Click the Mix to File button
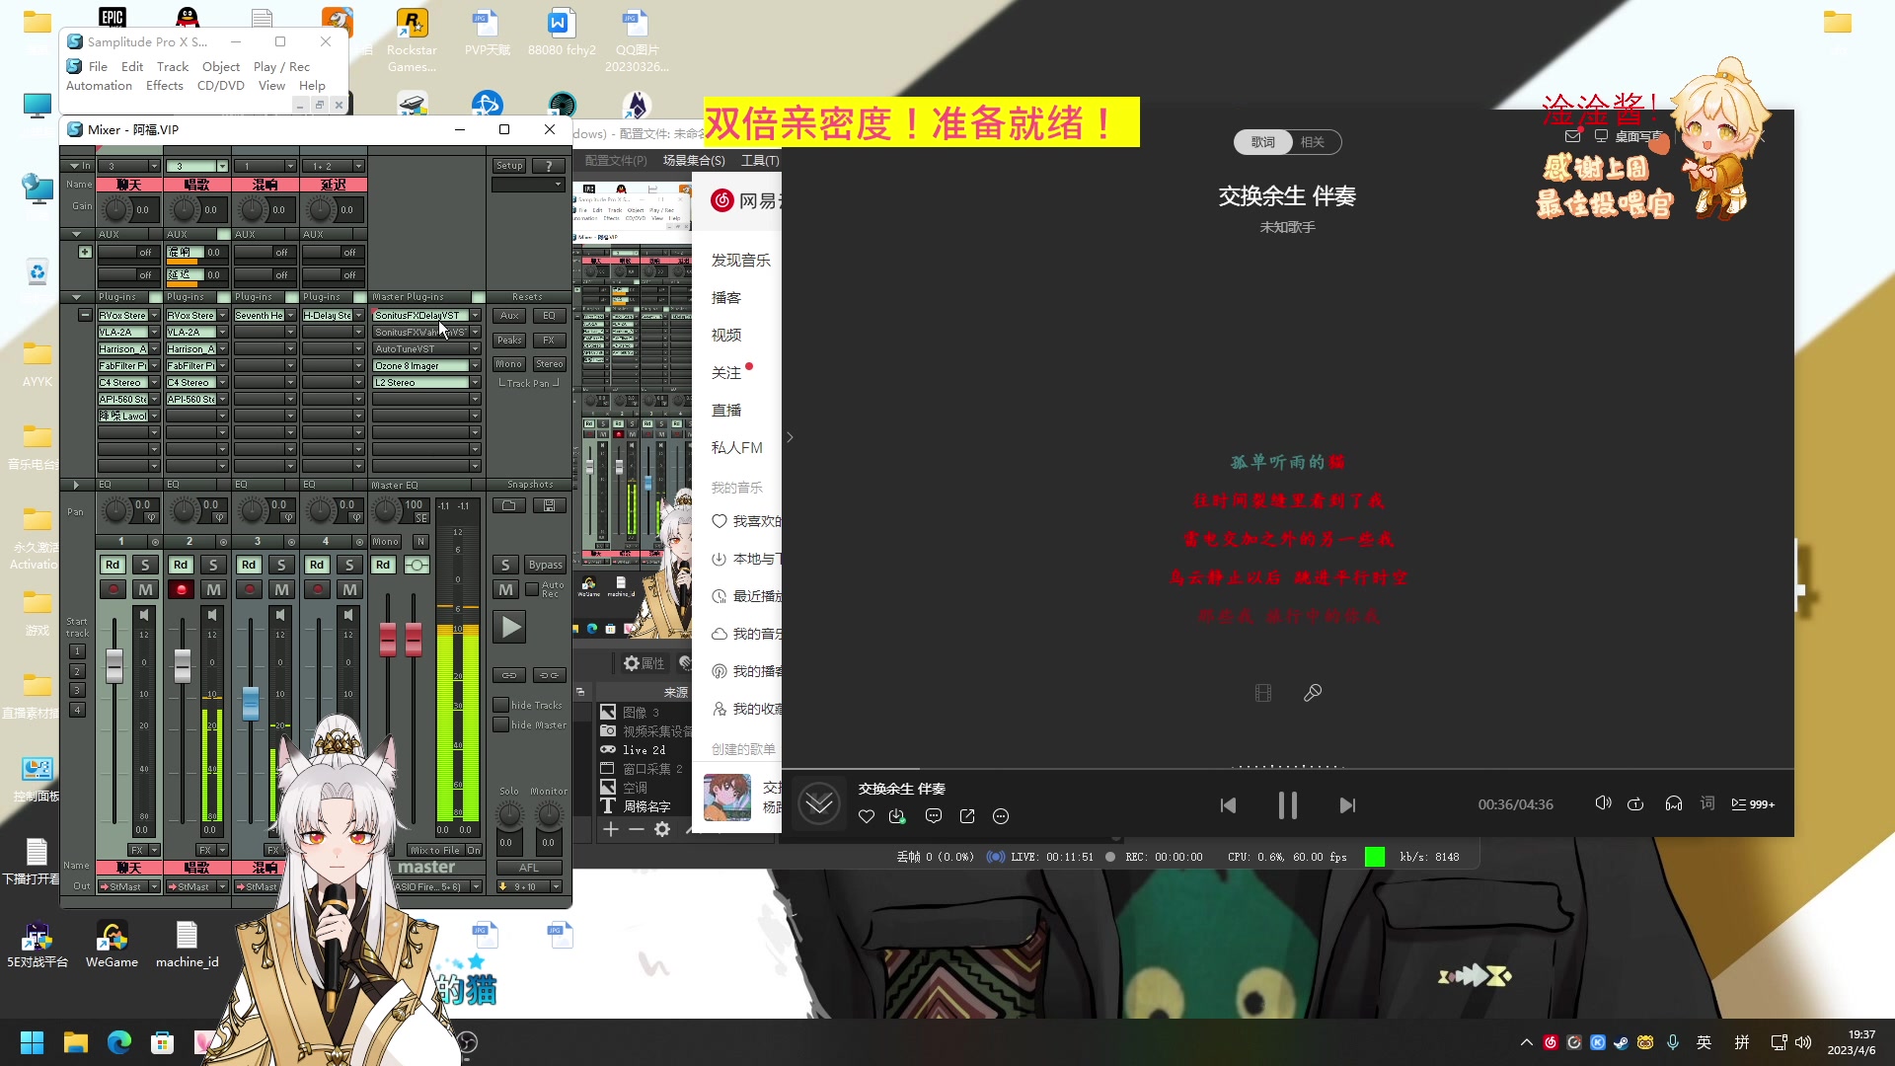 coord(435,850)
